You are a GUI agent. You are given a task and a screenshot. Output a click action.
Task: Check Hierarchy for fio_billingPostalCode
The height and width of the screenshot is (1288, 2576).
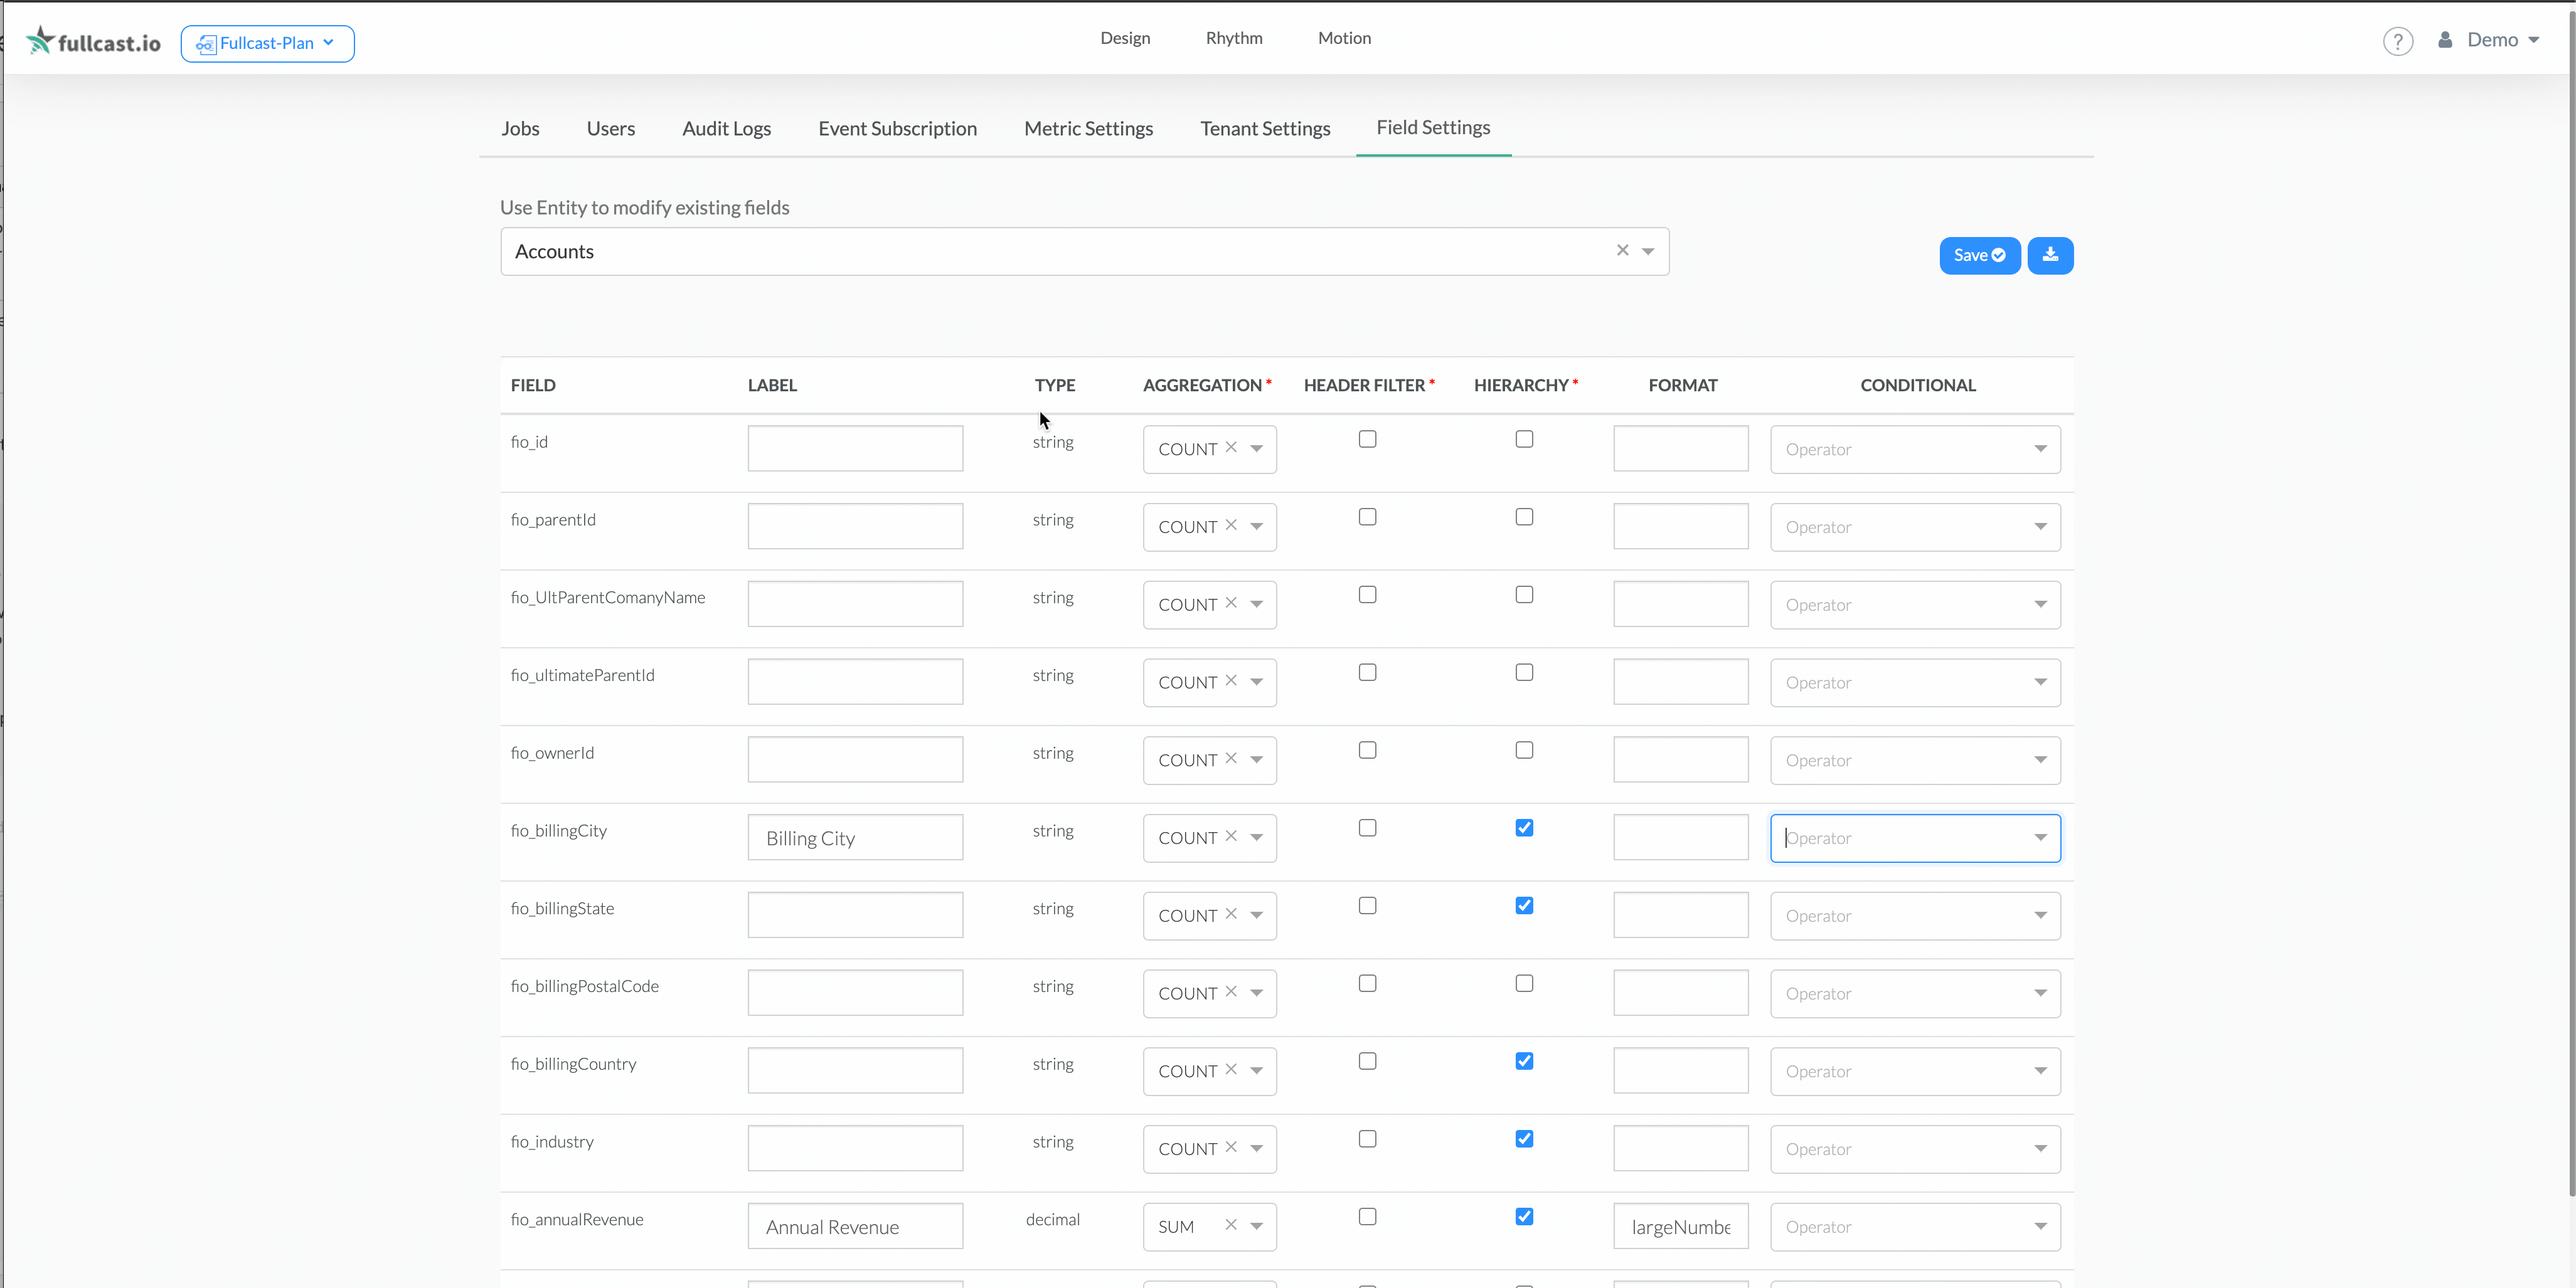tap(1524, 983)
